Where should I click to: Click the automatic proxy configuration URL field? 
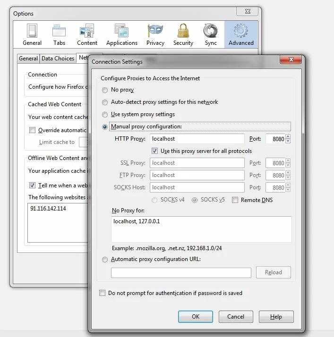pyautogui.click(x=181, y=273)
